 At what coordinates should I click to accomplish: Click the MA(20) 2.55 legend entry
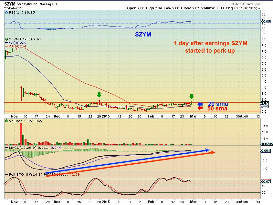click(x=17, y=43)
